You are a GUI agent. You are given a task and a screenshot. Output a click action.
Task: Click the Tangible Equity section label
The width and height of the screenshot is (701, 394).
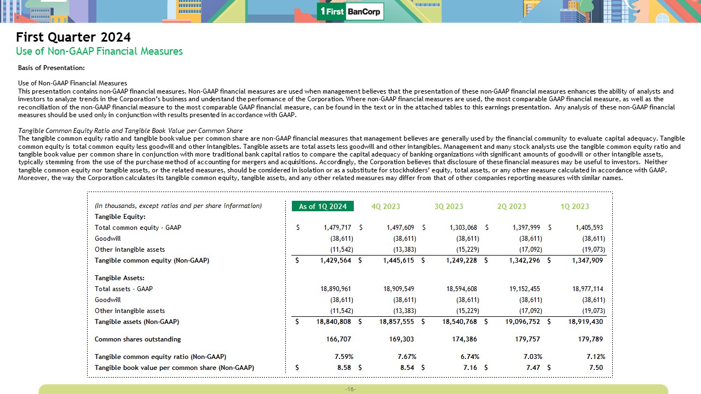(x=116, y=217)
